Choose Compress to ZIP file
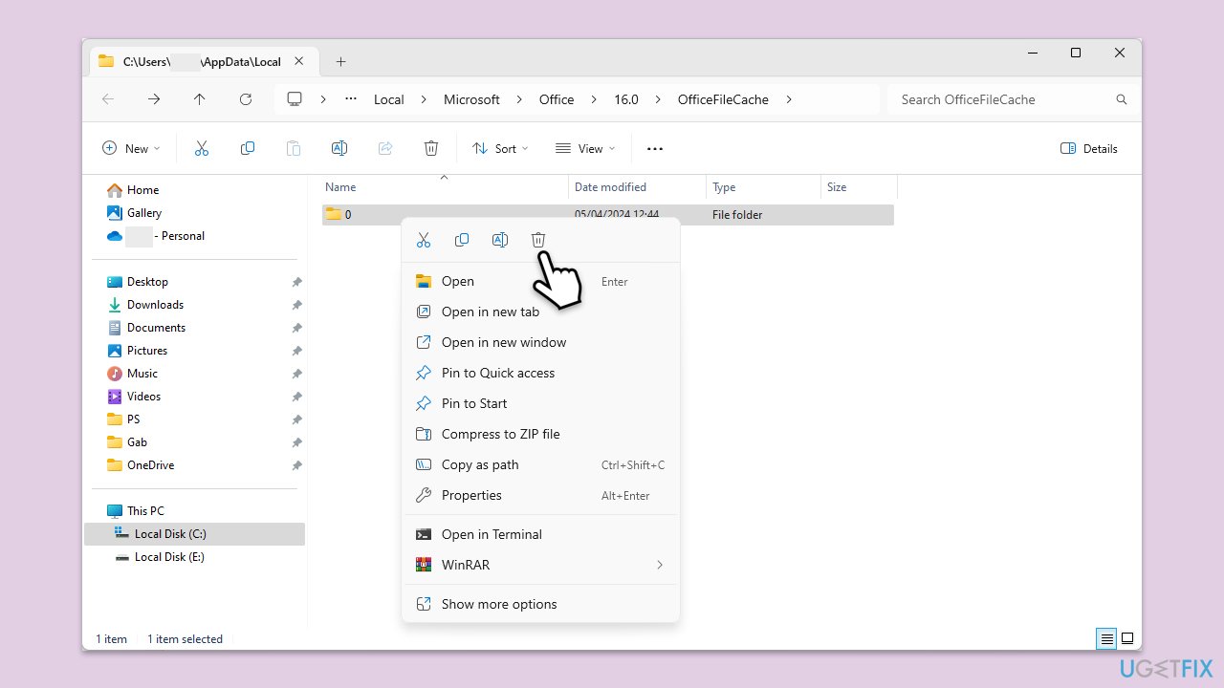This screenshot has height=688, width=1224. 540,434
